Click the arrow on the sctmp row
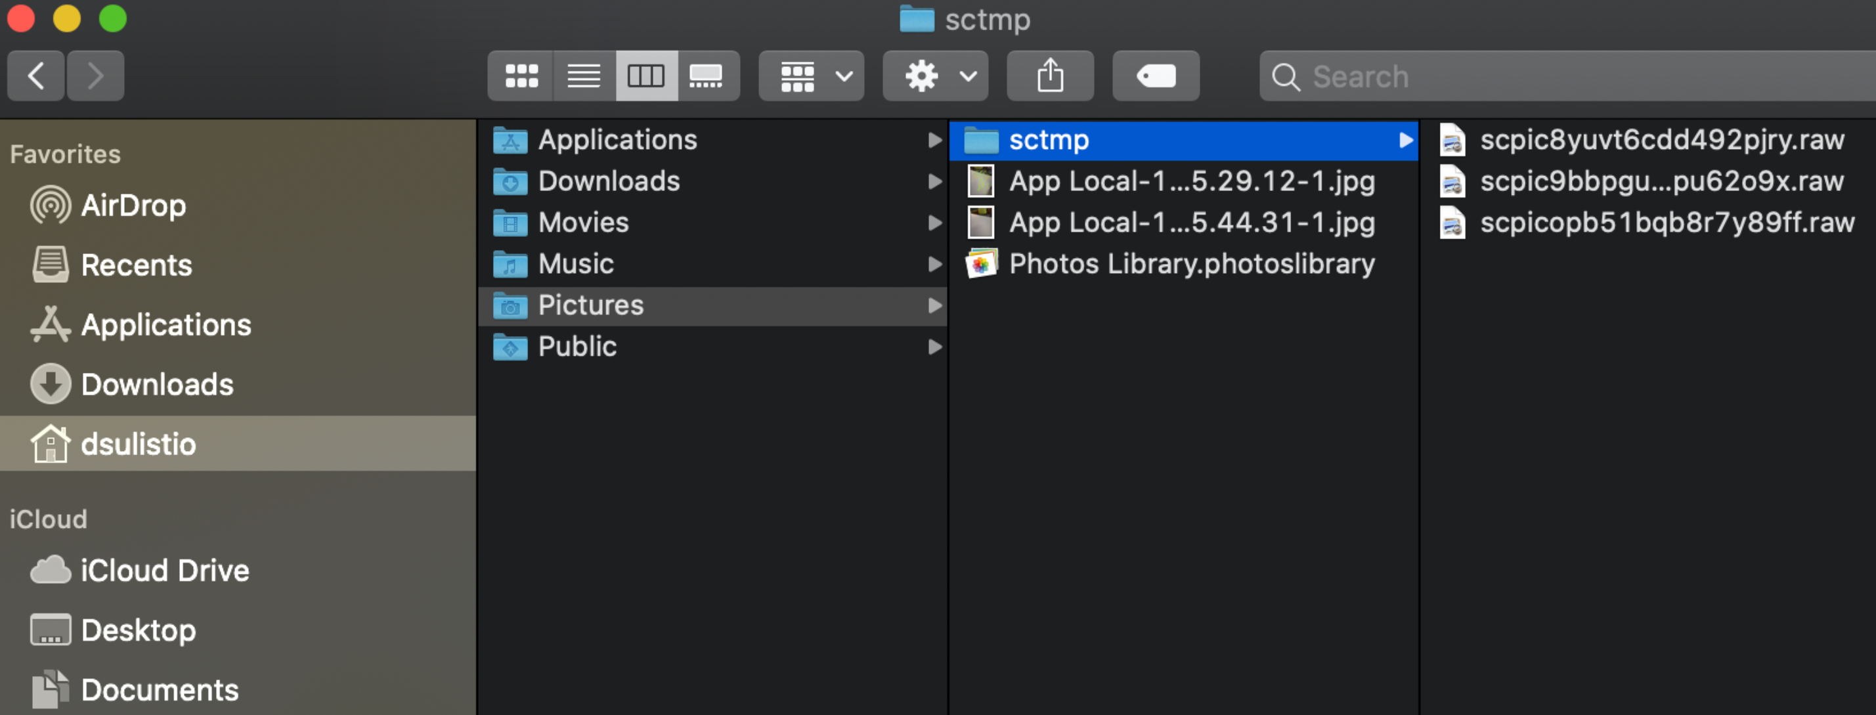This screenshot has height=715, width=1876. 1406,140
